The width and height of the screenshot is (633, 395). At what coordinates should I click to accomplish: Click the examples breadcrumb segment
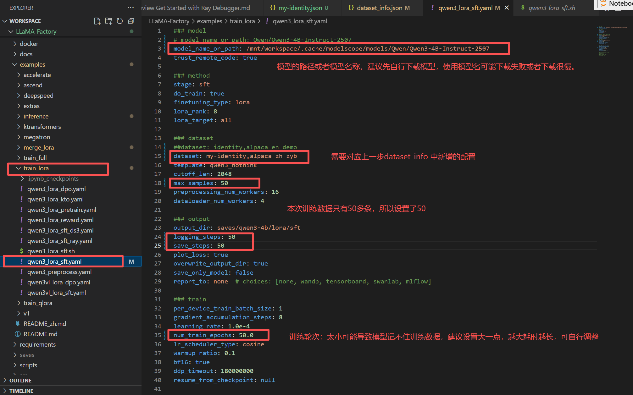209,21
